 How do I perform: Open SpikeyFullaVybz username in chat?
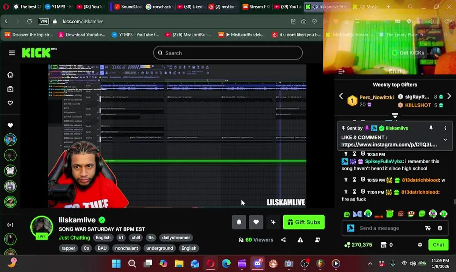tap(384, 161)
